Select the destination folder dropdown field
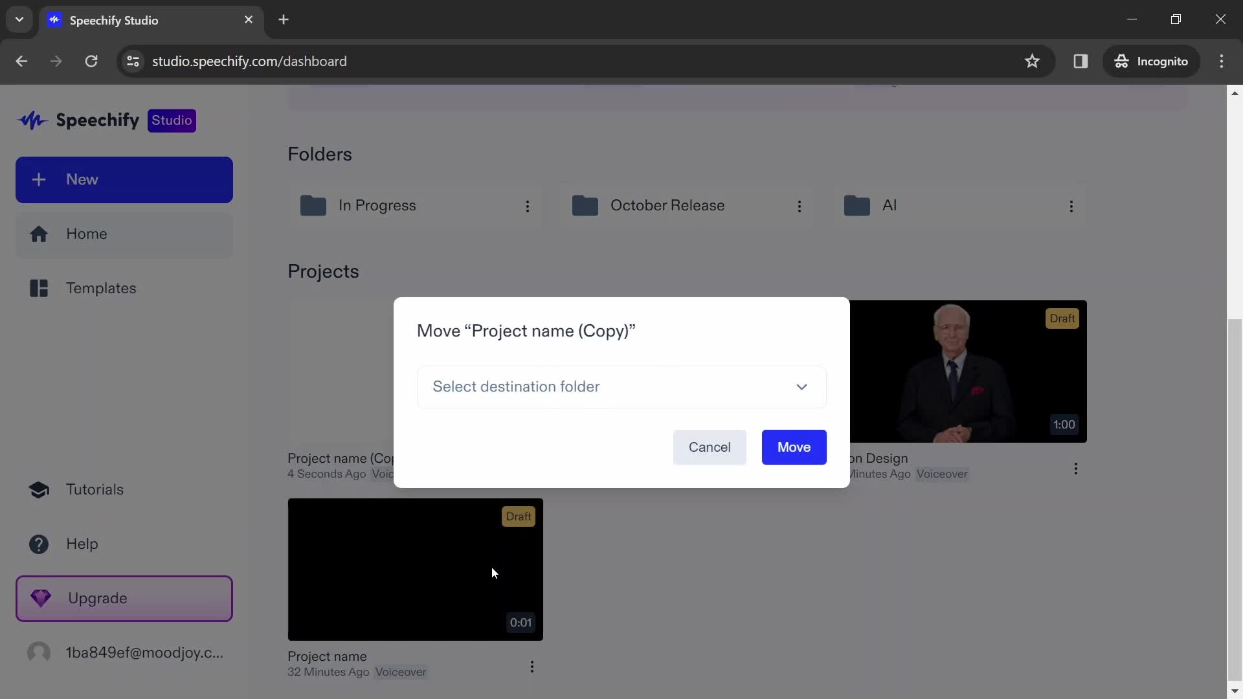This screenshot has height=699, width=1243. (x=621, y=386)
